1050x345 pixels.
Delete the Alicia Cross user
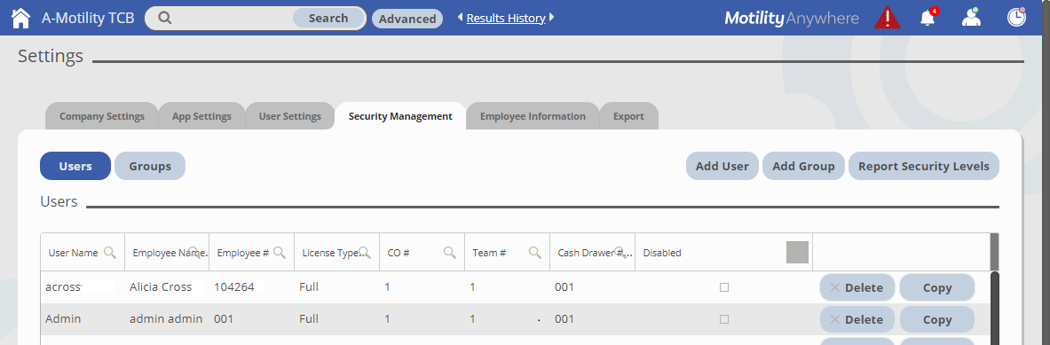[x=857, y=287]
